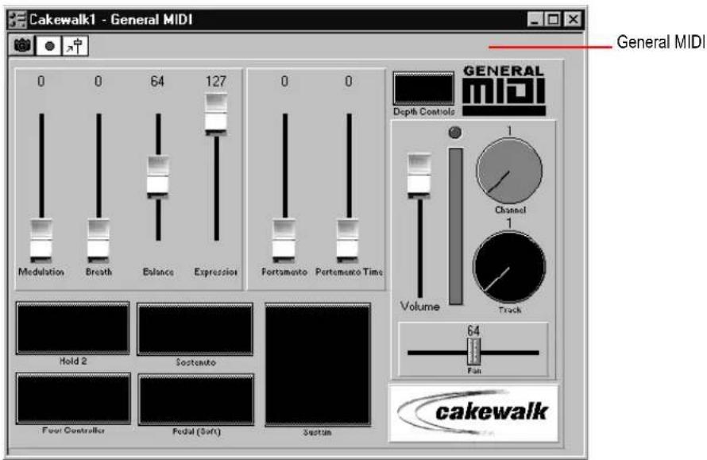This screenshot has height=460, width=707.
Task: Click the round LED above the meter
Action: pyautogui.click(x=455, y=132)
